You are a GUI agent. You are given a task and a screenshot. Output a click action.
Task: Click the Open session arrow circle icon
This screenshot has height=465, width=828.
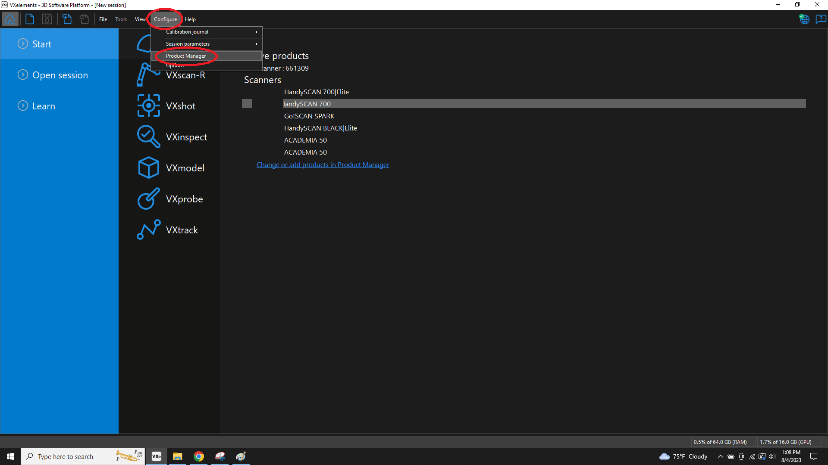pos(23,74)
